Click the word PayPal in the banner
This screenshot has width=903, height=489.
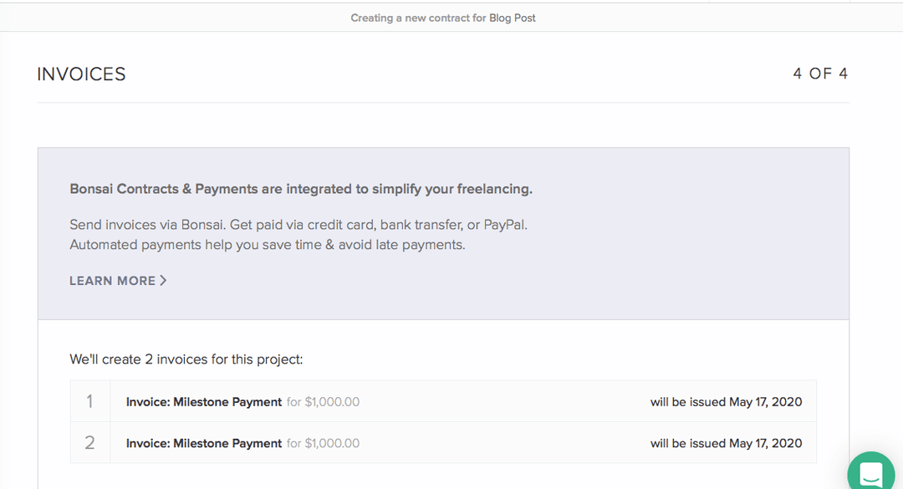pyautogui.click(x=504, y=225)
